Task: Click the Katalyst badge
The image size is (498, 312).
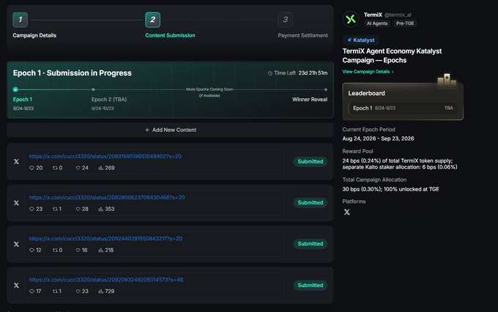Action: click(x=361, y=40)
